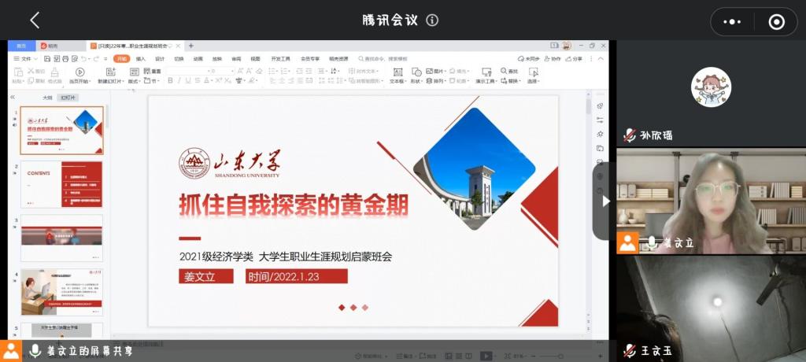Select slide 1 thumbnail
The image size is (806, 362).
coord(61,131)
